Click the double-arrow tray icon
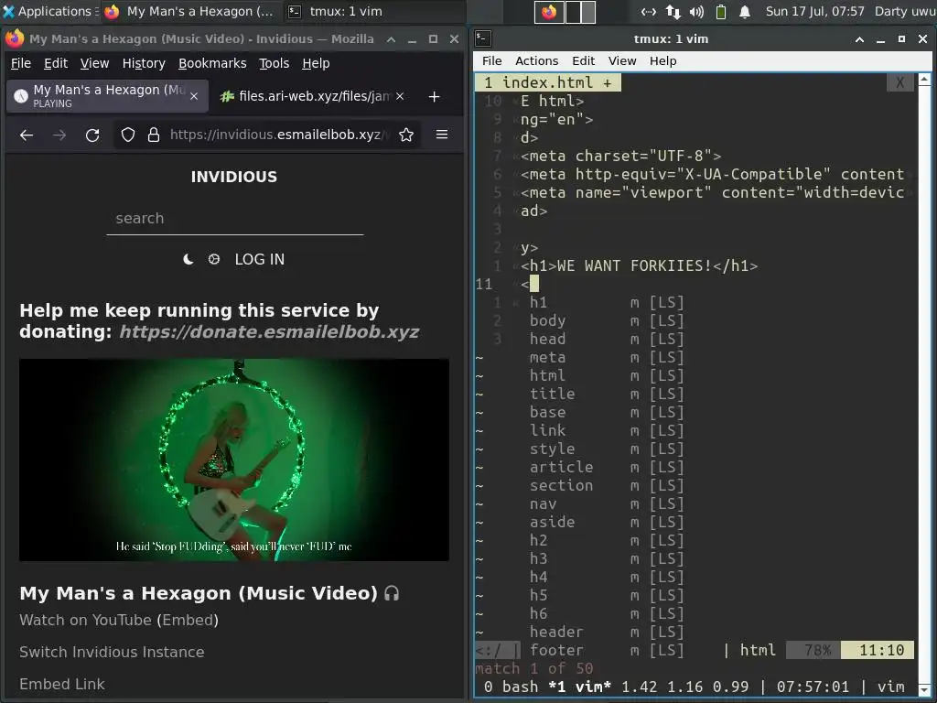The width and height of the screenshot is (937, 703). 649,11
